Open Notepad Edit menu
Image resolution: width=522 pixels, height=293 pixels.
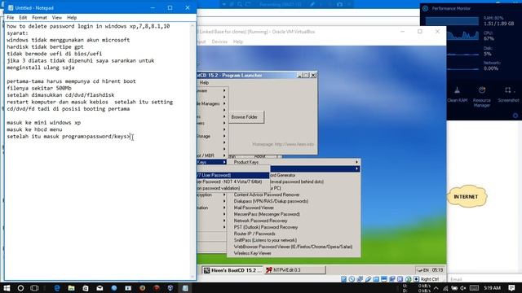(x=23, y=17)
